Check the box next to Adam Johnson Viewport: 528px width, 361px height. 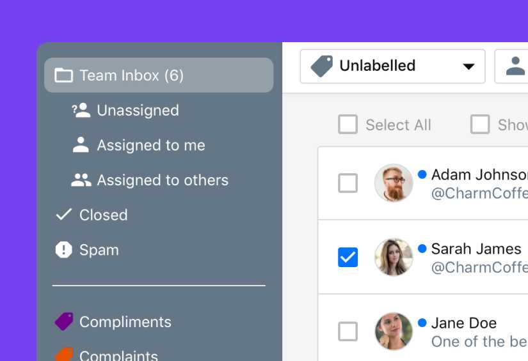point(348,183)
